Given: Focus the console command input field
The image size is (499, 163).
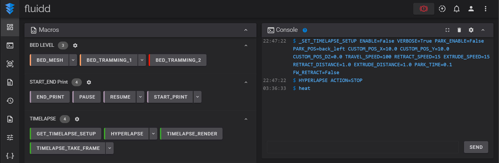Looking at the screenshot, I should pos(363,147).
